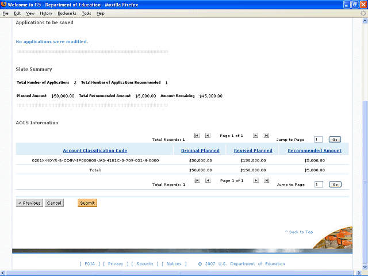Open the Privacy footer link
This screenshot has width=368, height=276.
click(x=116, y=264)
